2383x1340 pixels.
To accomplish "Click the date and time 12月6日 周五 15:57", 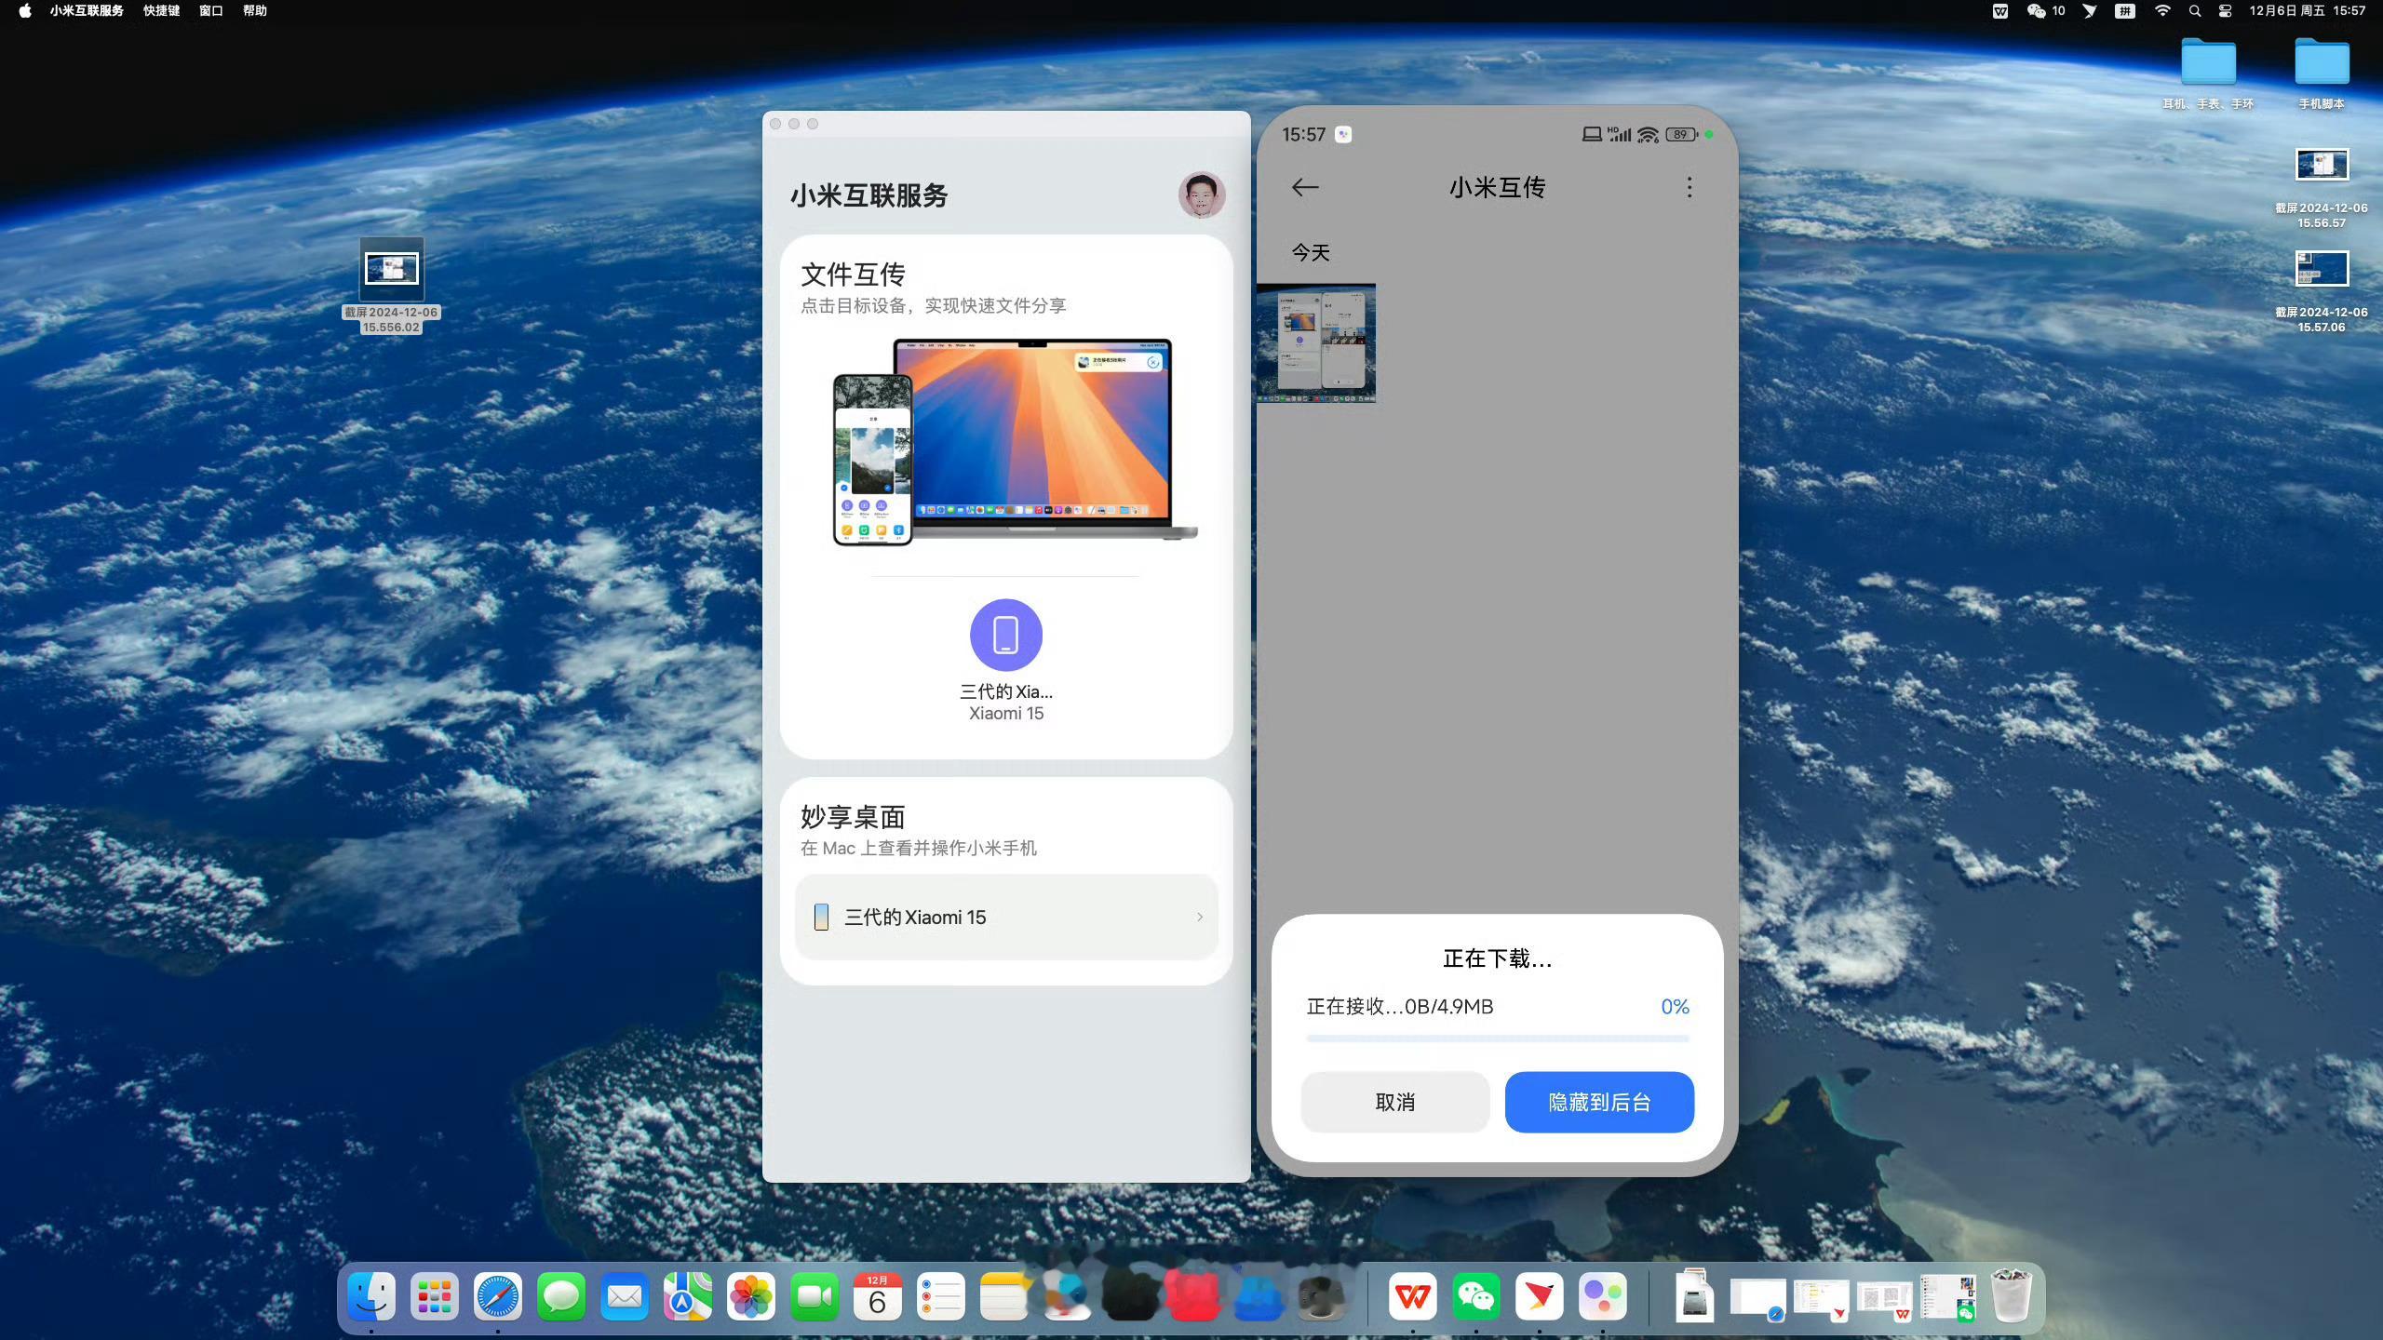I will pos(2307,11).
